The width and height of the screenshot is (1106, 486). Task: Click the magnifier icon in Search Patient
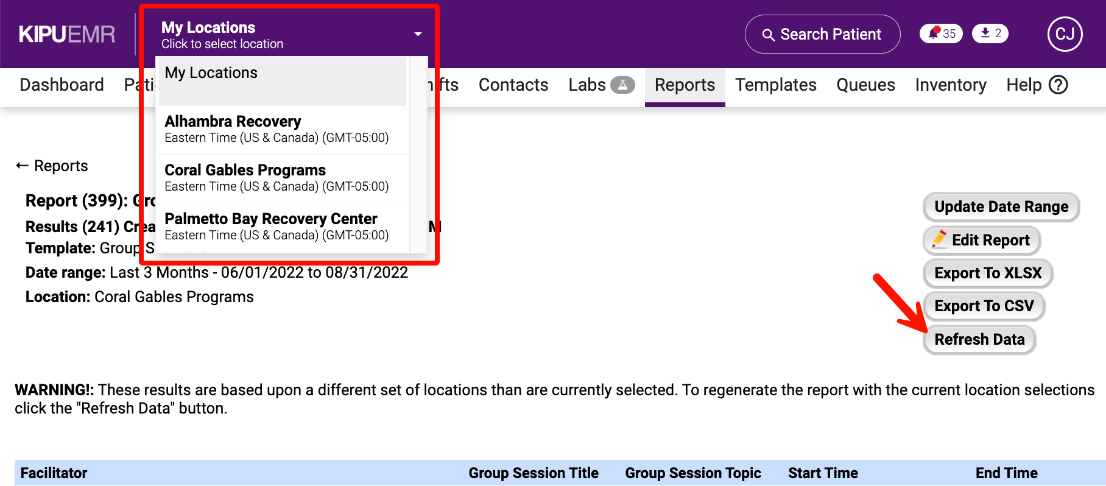tap(769, 35)
